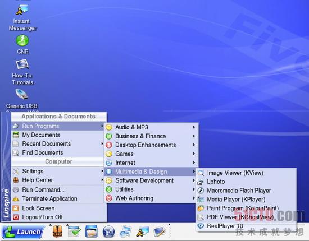Click the Run Command gear icon
309x241 pixels.
[16, 189]
